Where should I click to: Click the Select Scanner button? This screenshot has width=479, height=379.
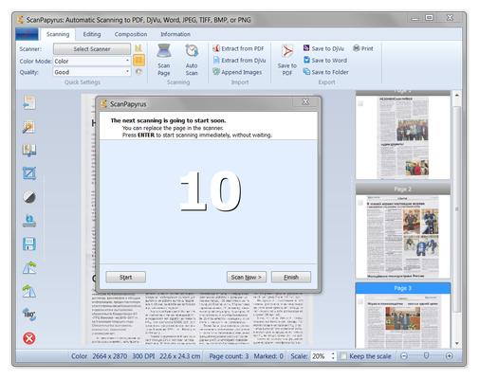click(x=92, y=49)
